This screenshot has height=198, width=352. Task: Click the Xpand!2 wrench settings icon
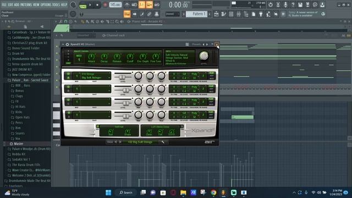click(163, 142)
